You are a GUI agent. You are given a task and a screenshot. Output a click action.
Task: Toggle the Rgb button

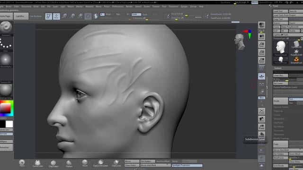pos(118,14)
